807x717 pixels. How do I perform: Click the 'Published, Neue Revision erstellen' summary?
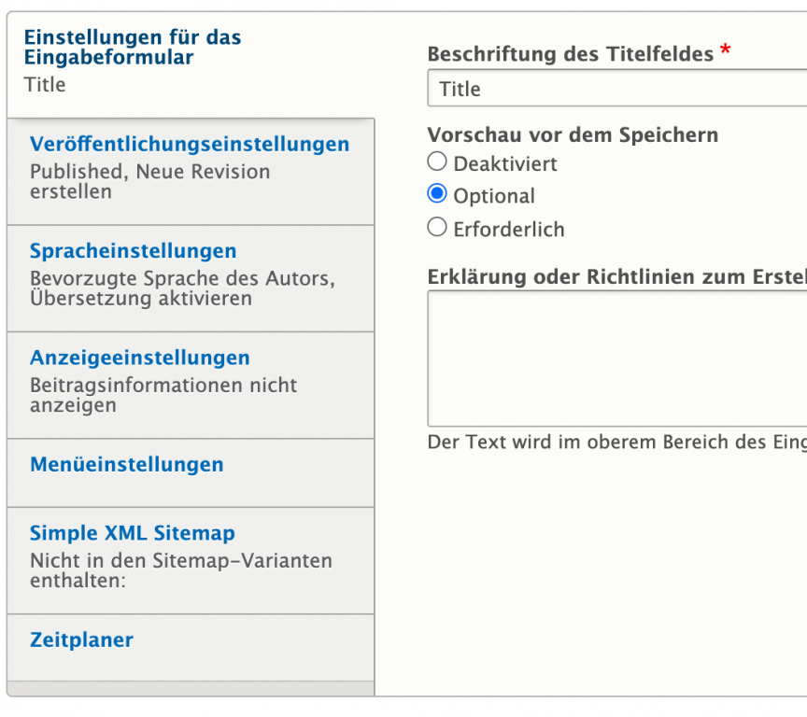[x=150, y=182]
